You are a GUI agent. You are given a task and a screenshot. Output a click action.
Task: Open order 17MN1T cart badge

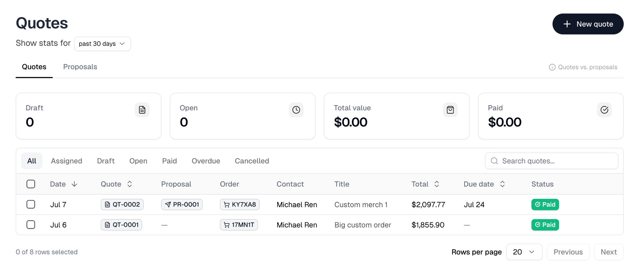click(239, 225)
